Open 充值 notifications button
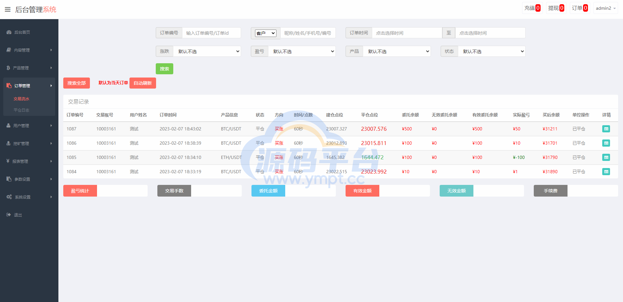Screen dimensions: 623x302 coord(532,8)
